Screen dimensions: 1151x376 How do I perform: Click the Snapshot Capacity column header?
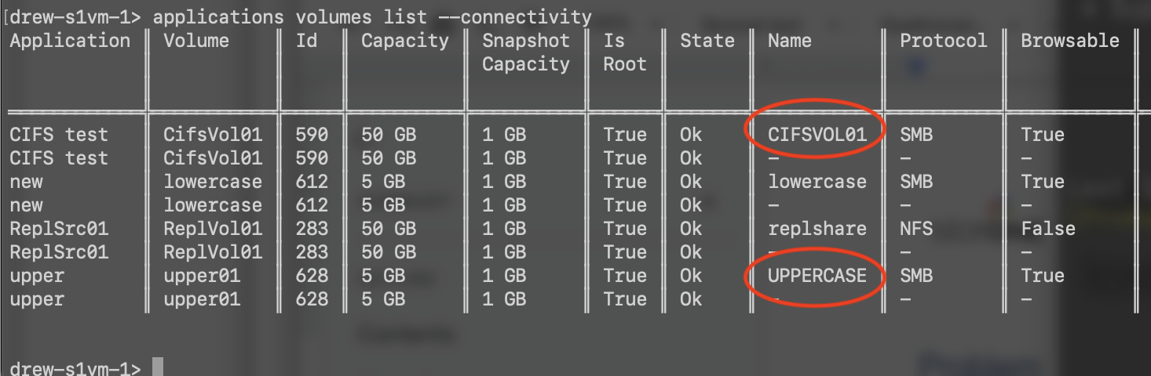tap(526, 52)
